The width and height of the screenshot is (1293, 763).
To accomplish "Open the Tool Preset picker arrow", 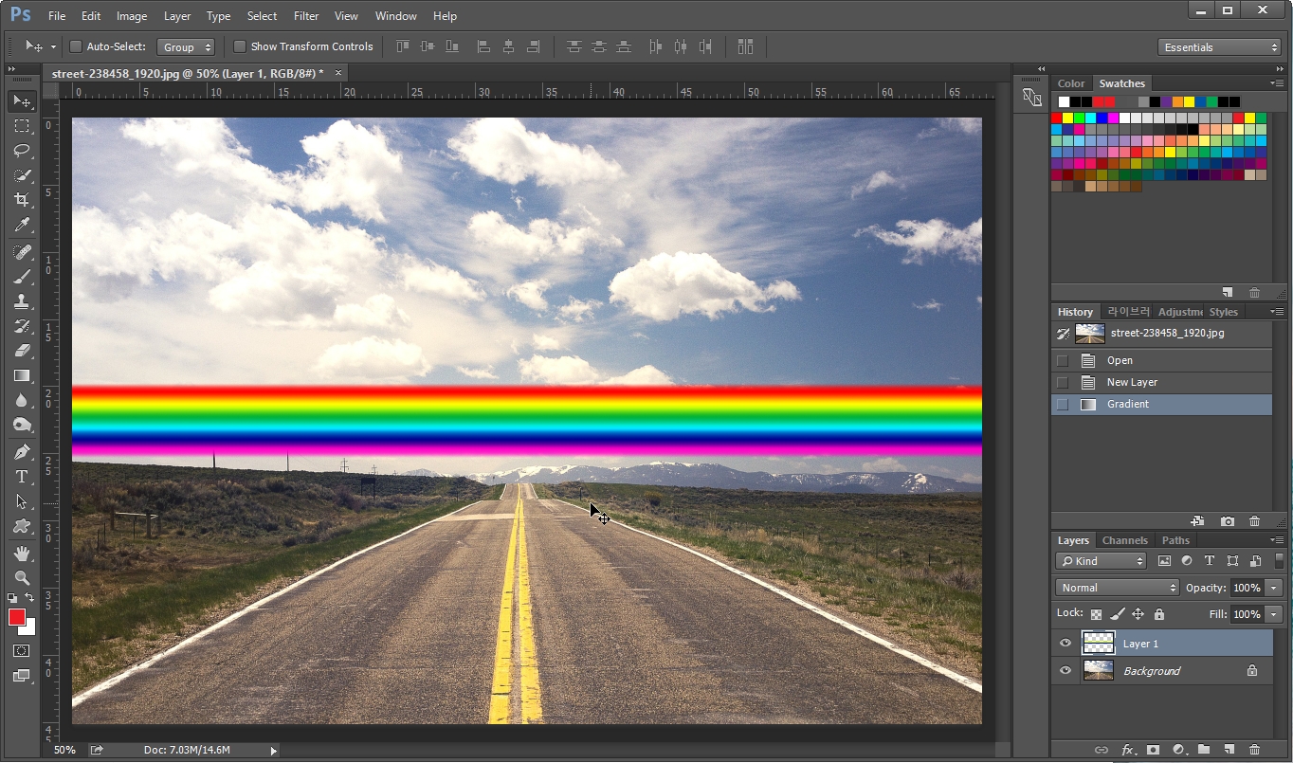I will click(53, 46).
